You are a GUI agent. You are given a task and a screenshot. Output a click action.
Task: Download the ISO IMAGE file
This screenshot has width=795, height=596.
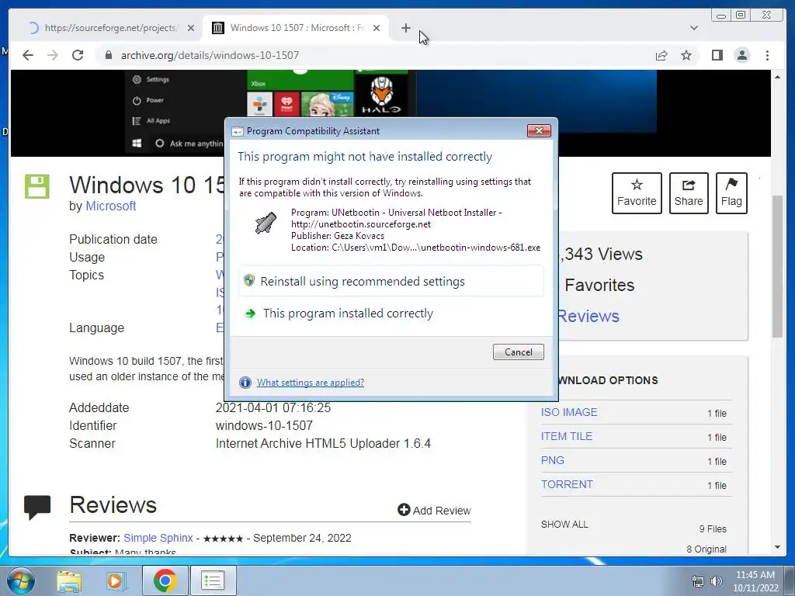coord(569,412)
